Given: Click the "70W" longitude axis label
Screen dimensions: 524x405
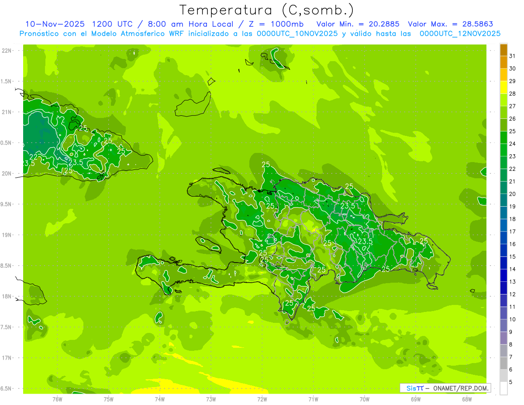Looking at the screenshot, I should coord(365,399).
